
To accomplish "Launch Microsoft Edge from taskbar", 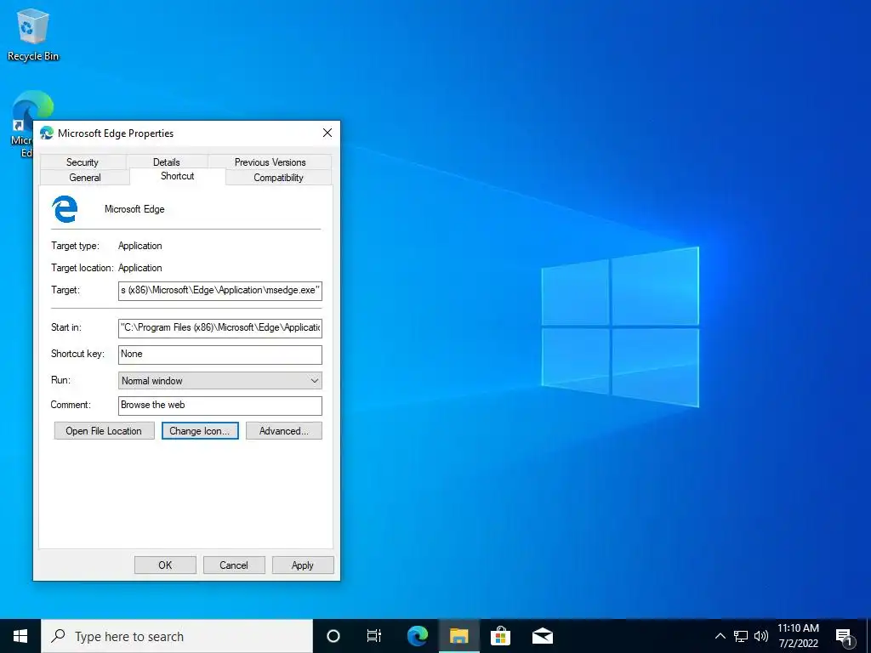I will point(417,636).
